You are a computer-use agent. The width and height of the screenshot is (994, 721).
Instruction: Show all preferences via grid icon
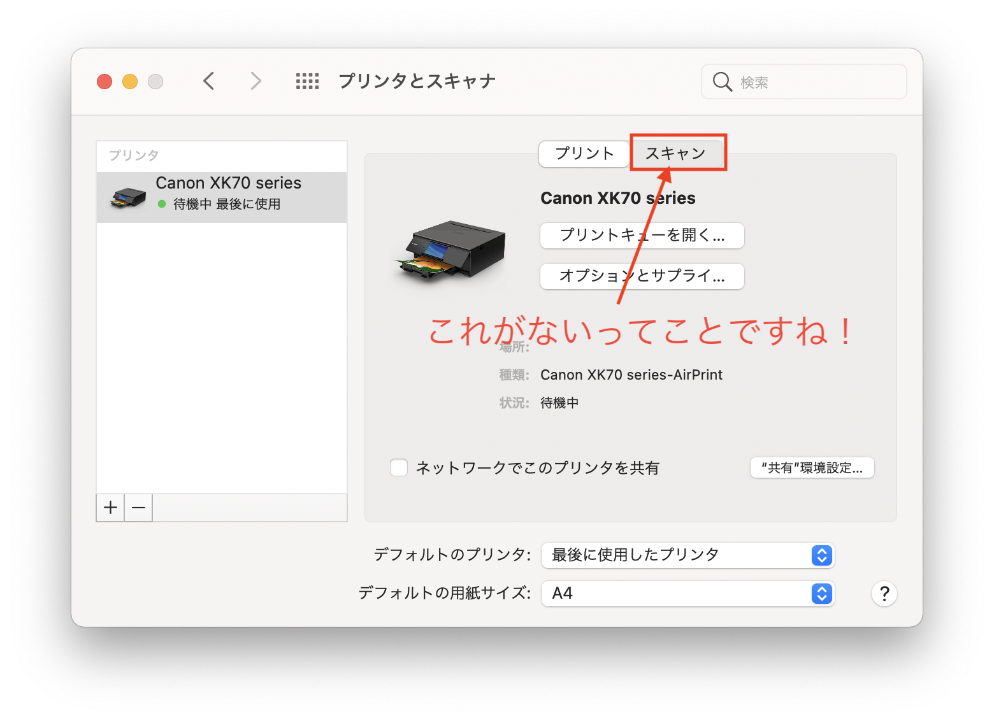(307, 81)
